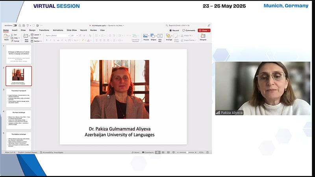315x177 pixels.
Task: Click the Paste icon in the ribbon
Action: click(x=6, y=37)
